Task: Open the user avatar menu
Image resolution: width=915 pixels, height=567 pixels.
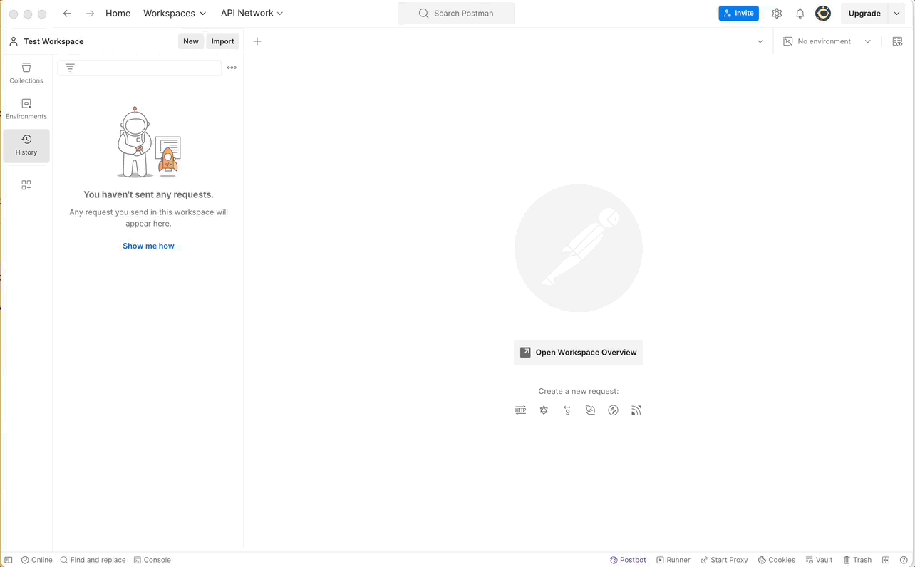Action: 823,14
